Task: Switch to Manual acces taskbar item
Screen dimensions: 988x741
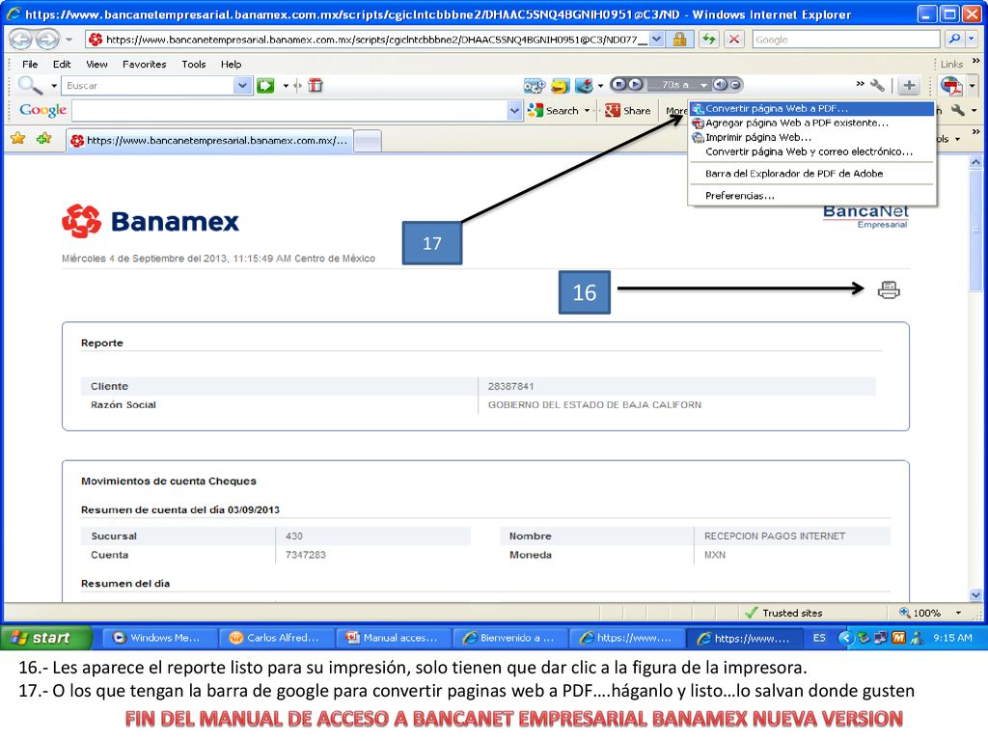Action: pyautogui.click(x=392, y=638)
